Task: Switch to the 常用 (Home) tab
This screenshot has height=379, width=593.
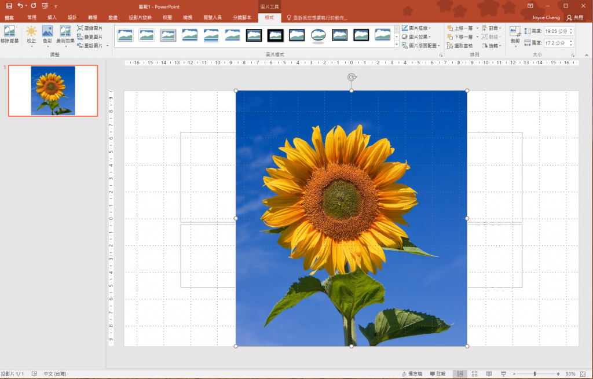Action: tap(32, 17)
